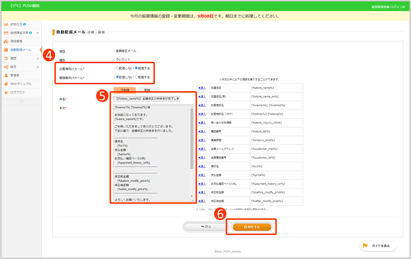This screenshot has height=259, width=411.
Task: Select 配信する for 管理者向けメール
Action: pos(136,77)
